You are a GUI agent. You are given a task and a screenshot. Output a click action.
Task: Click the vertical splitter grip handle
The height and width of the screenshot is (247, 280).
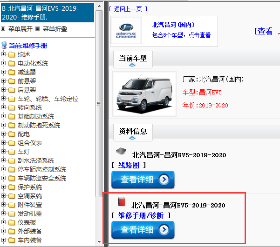(x=99, y=103)
